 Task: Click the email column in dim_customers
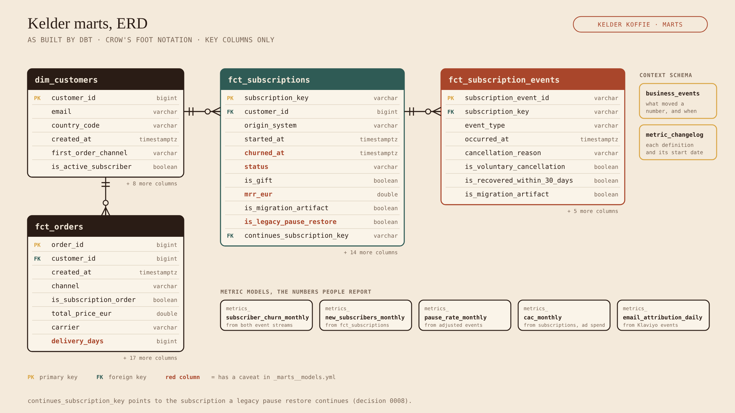(x=106, y=112)
